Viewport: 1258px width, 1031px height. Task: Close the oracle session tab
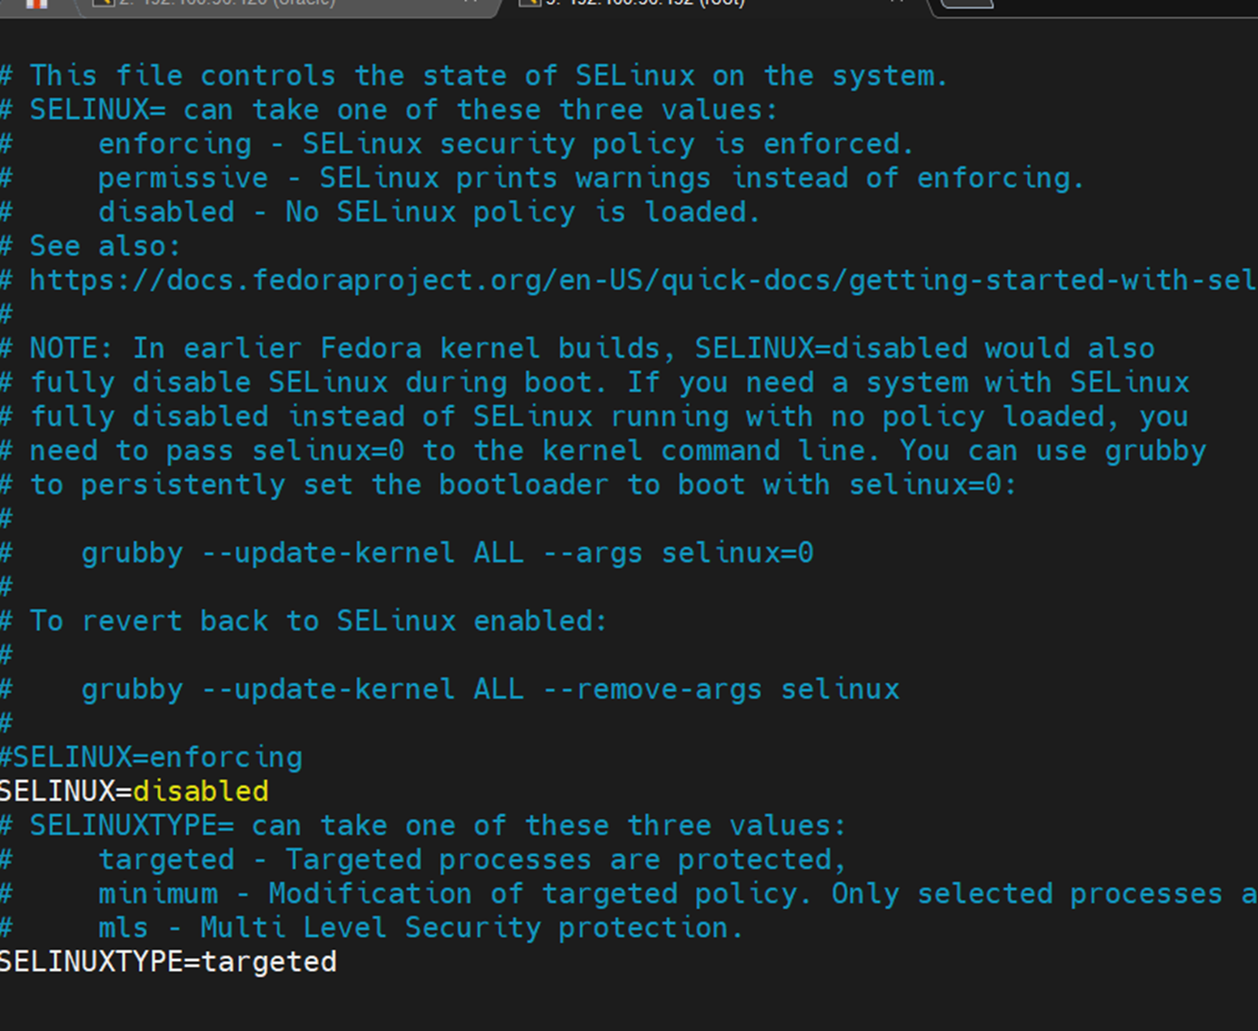470,3
